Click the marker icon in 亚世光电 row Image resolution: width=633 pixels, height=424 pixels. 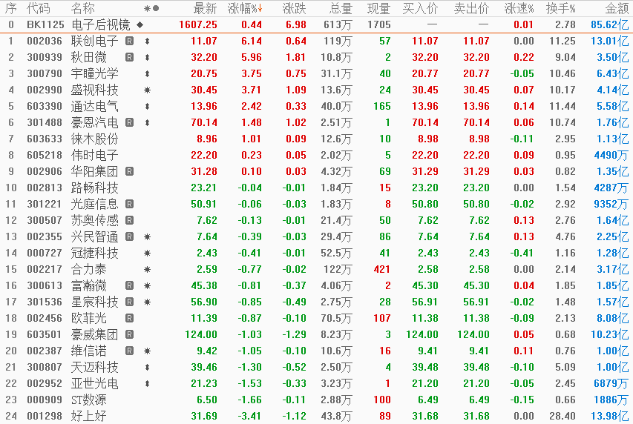point(148,384)
